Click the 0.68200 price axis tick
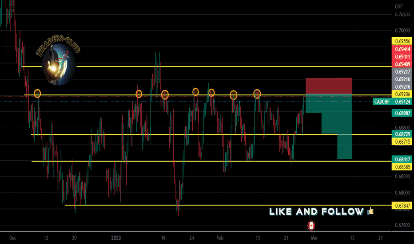 pyautogui.click(x=402, y=177)
